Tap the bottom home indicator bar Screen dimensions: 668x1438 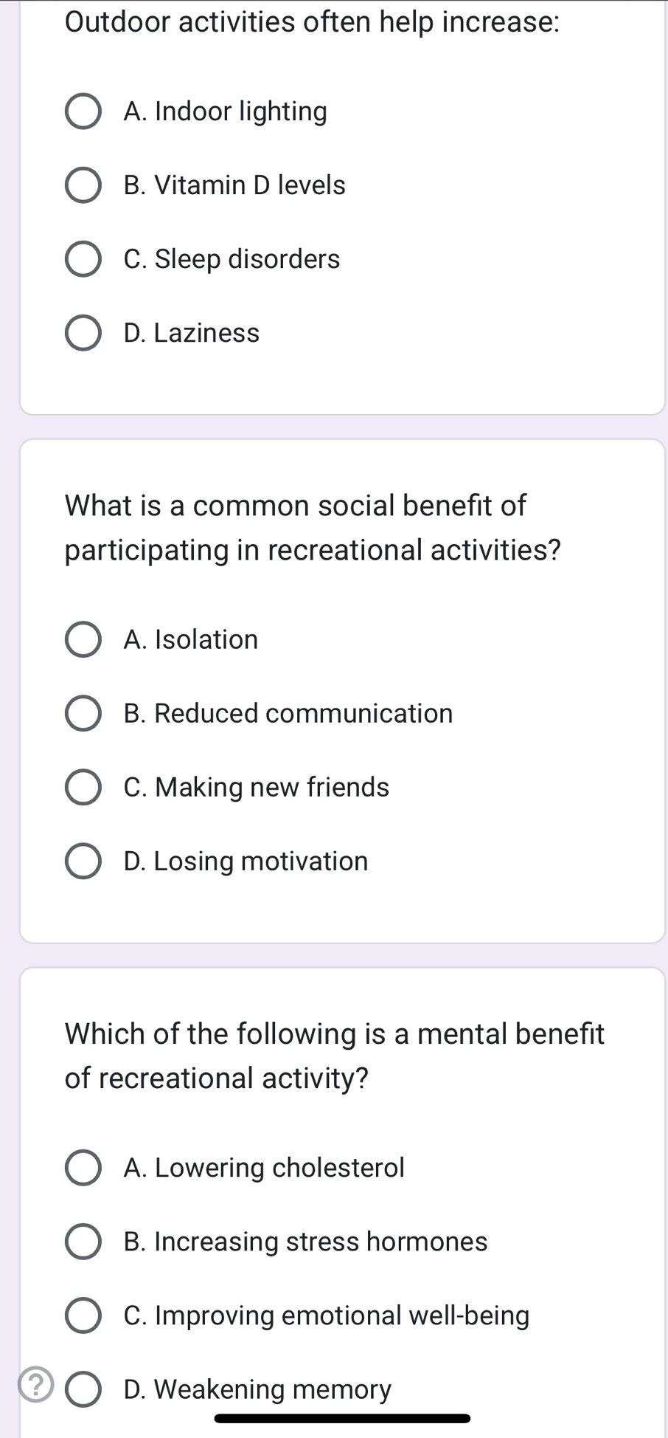tap(342, 1417)
